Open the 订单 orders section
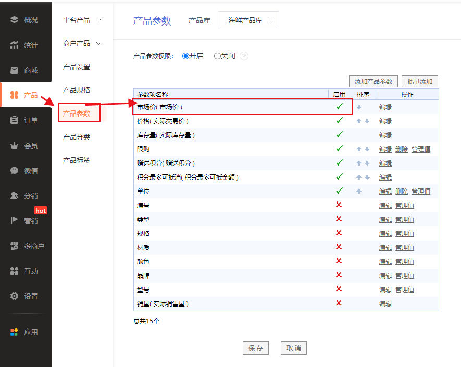 pyautogui.click(x=24, y=120)
